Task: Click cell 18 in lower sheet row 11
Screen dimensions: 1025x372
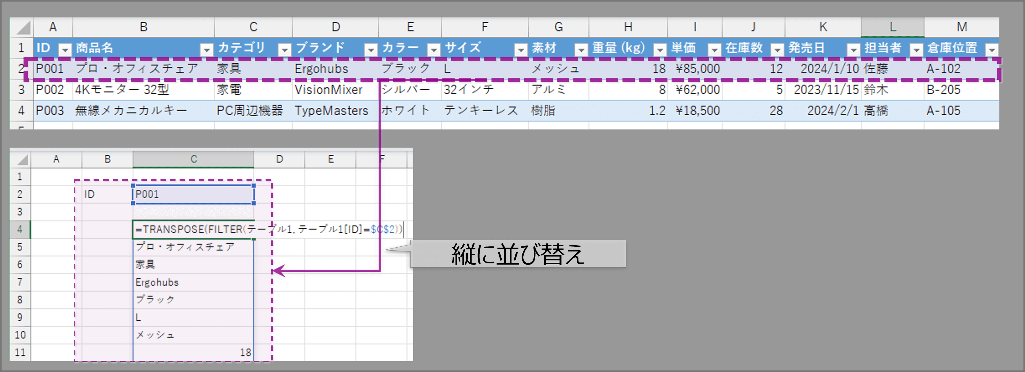Action: tap(194, 352)
